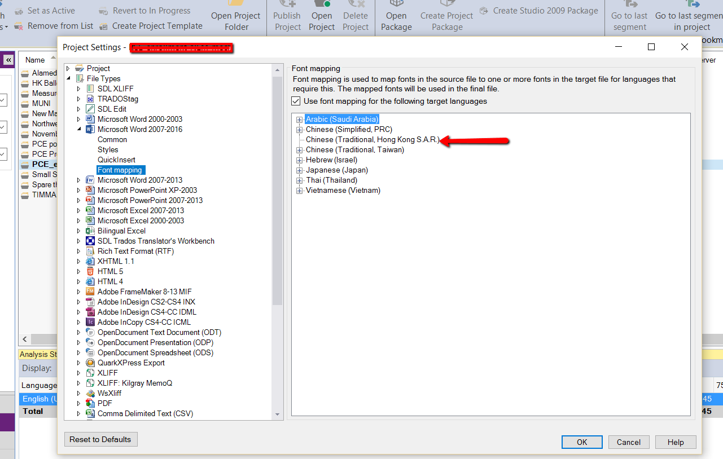Collapse the Microsoft Word 2007-2016 tree node
Image resolution: width=723 pixels, height=459 pixels.
click(x=79, y=129)
